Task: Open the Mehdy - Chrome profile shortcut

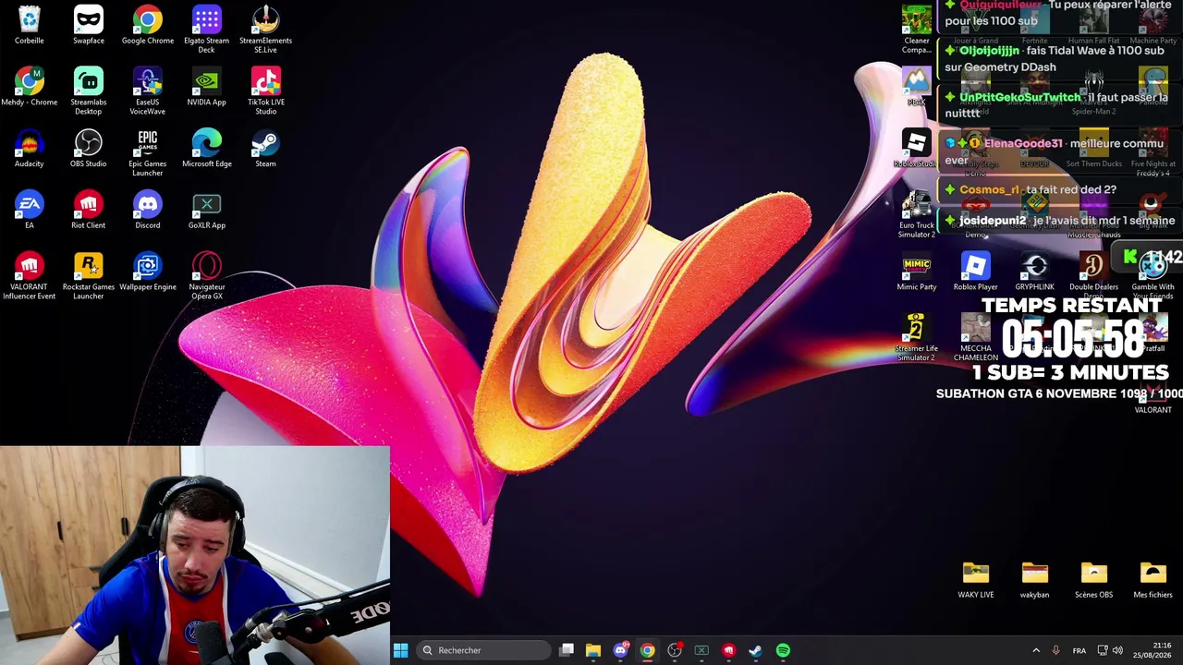Action: click(x=30, y=87)
